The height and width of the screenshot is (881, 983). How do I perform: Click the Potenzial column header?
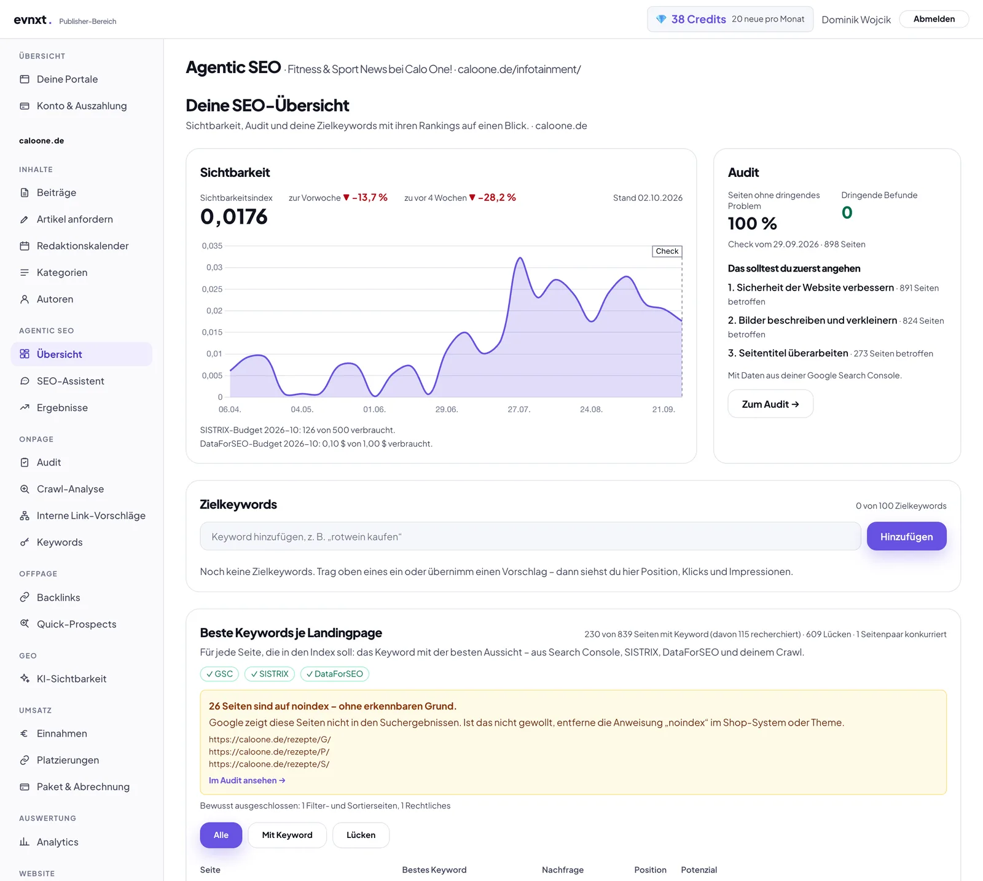[x=699, y=870]
